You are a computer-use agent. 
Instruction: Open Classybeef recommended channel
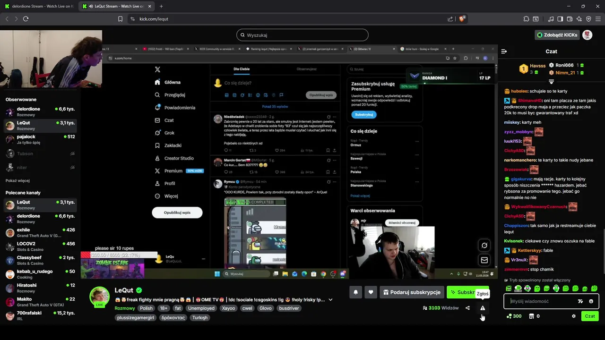pos(40,260)
